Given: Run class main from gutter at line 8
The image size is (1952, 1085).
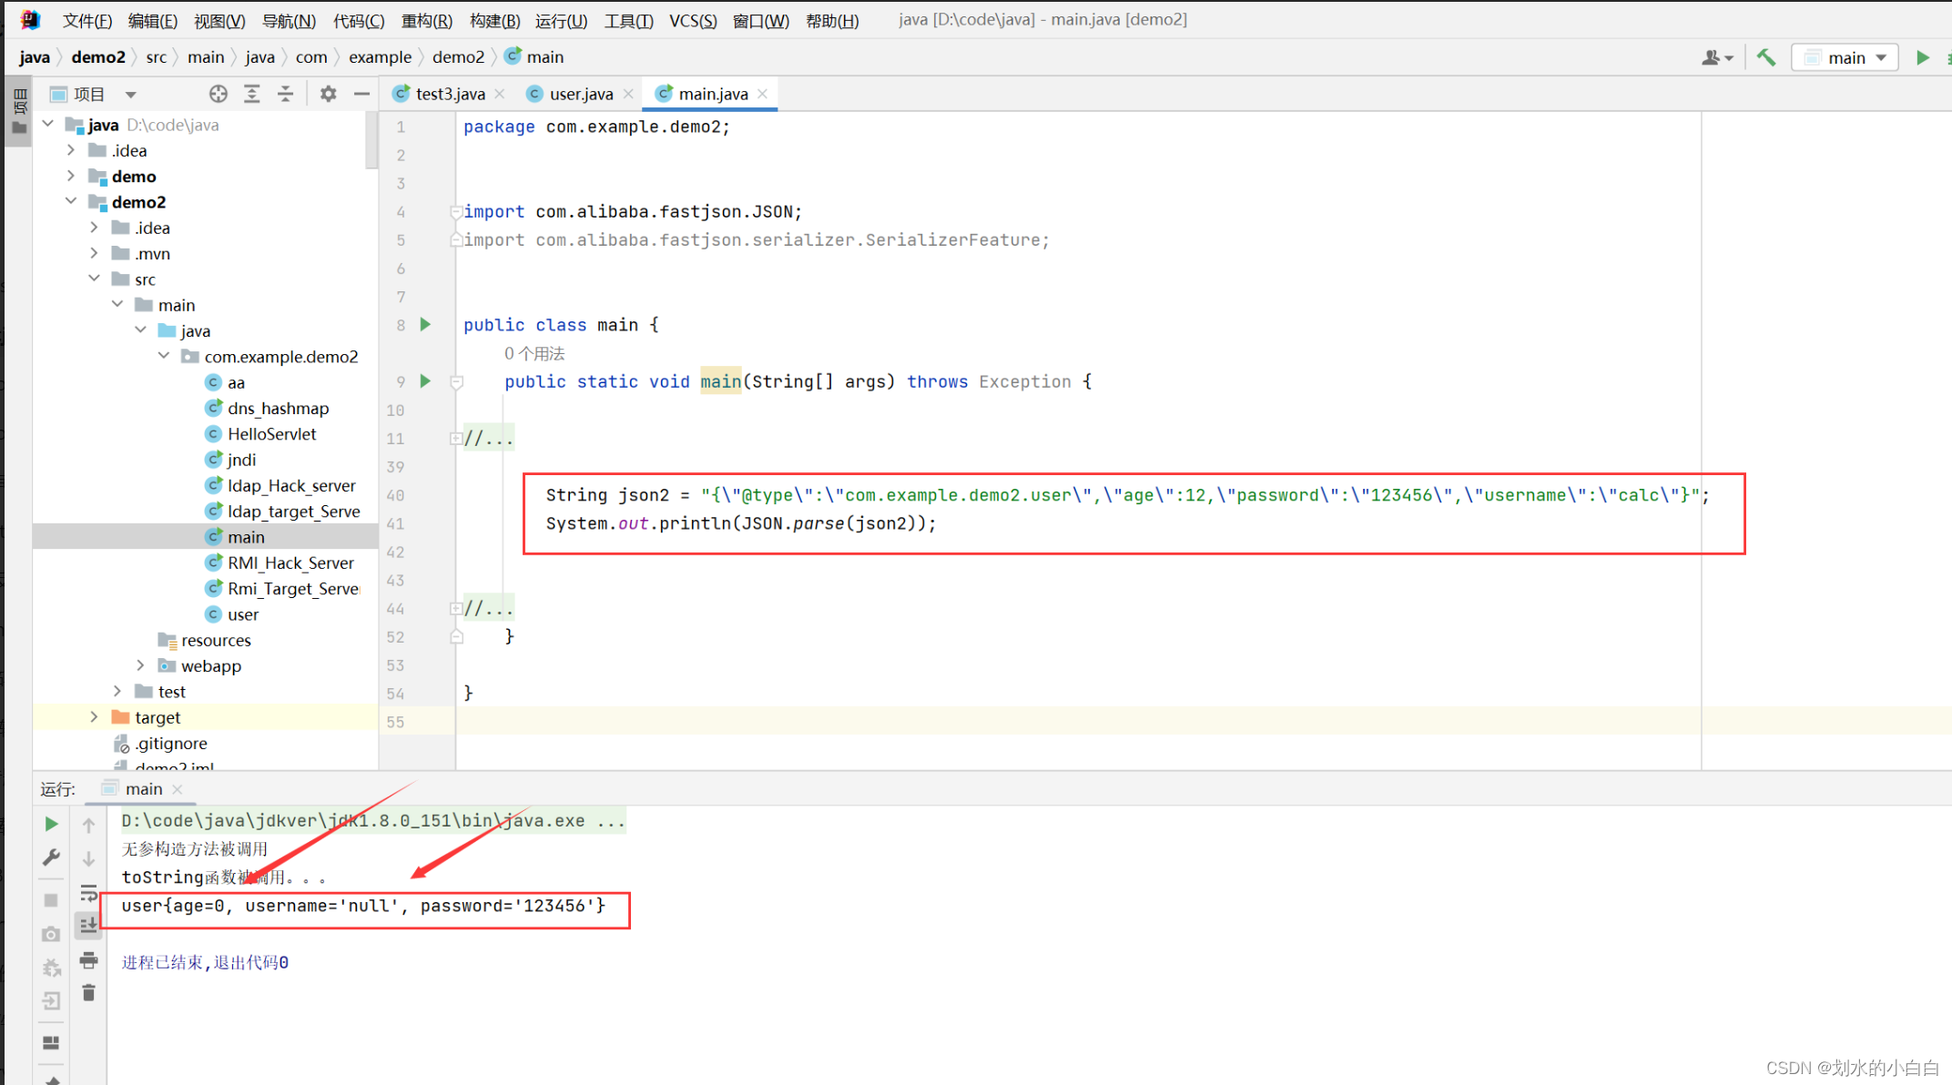Looking at the screenshot, I should pos(425,325).
